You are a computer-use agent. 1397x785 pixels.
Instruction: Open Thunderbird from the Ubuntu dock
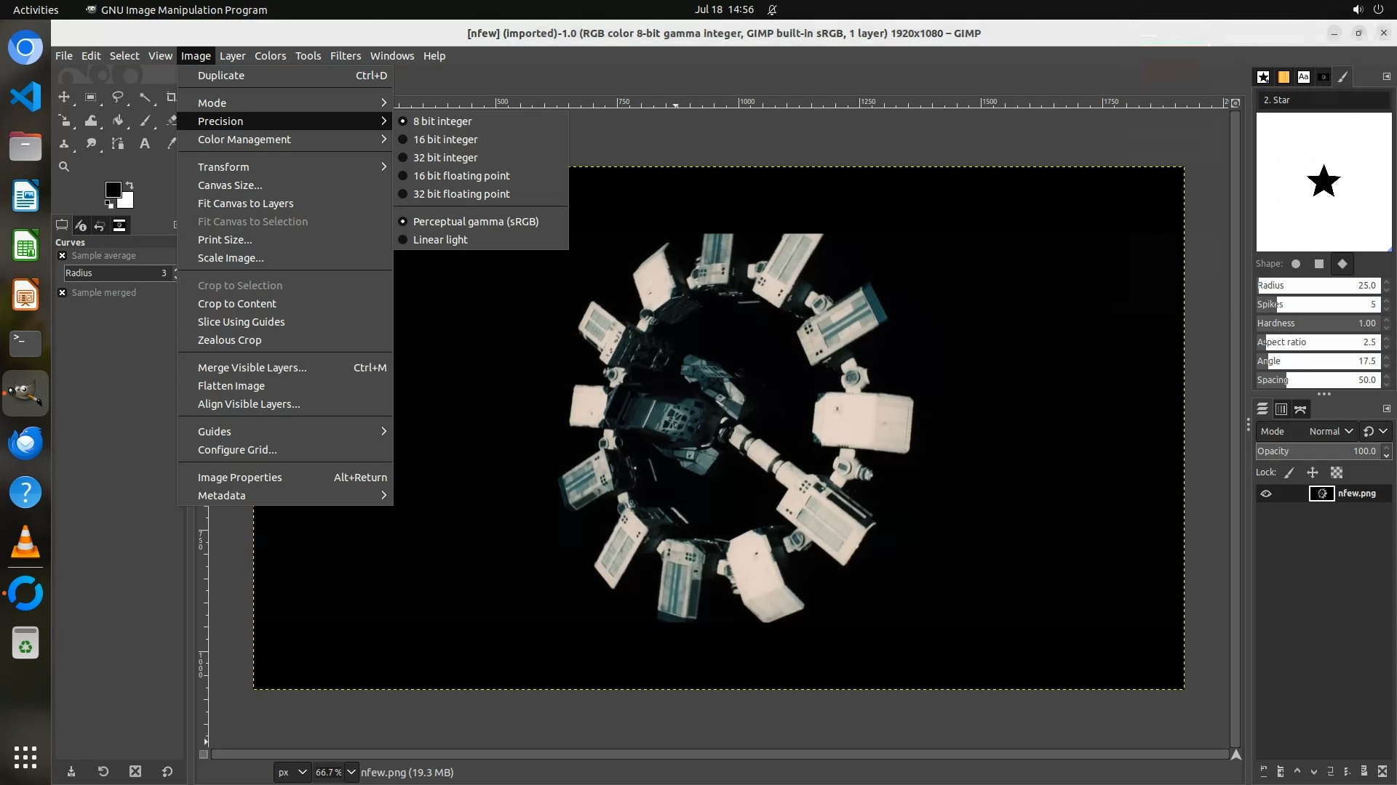point(25,443)
